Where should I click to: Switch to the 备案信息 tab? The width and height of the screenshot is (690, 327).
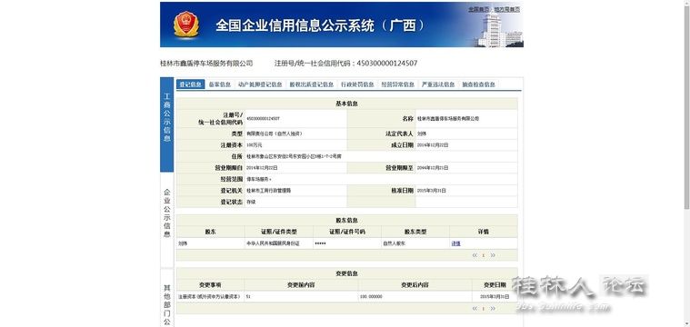(220, 84)
